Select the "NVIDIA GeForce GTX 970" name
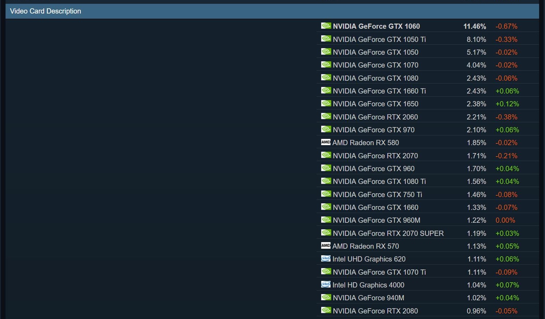 (x=374, y=130)
